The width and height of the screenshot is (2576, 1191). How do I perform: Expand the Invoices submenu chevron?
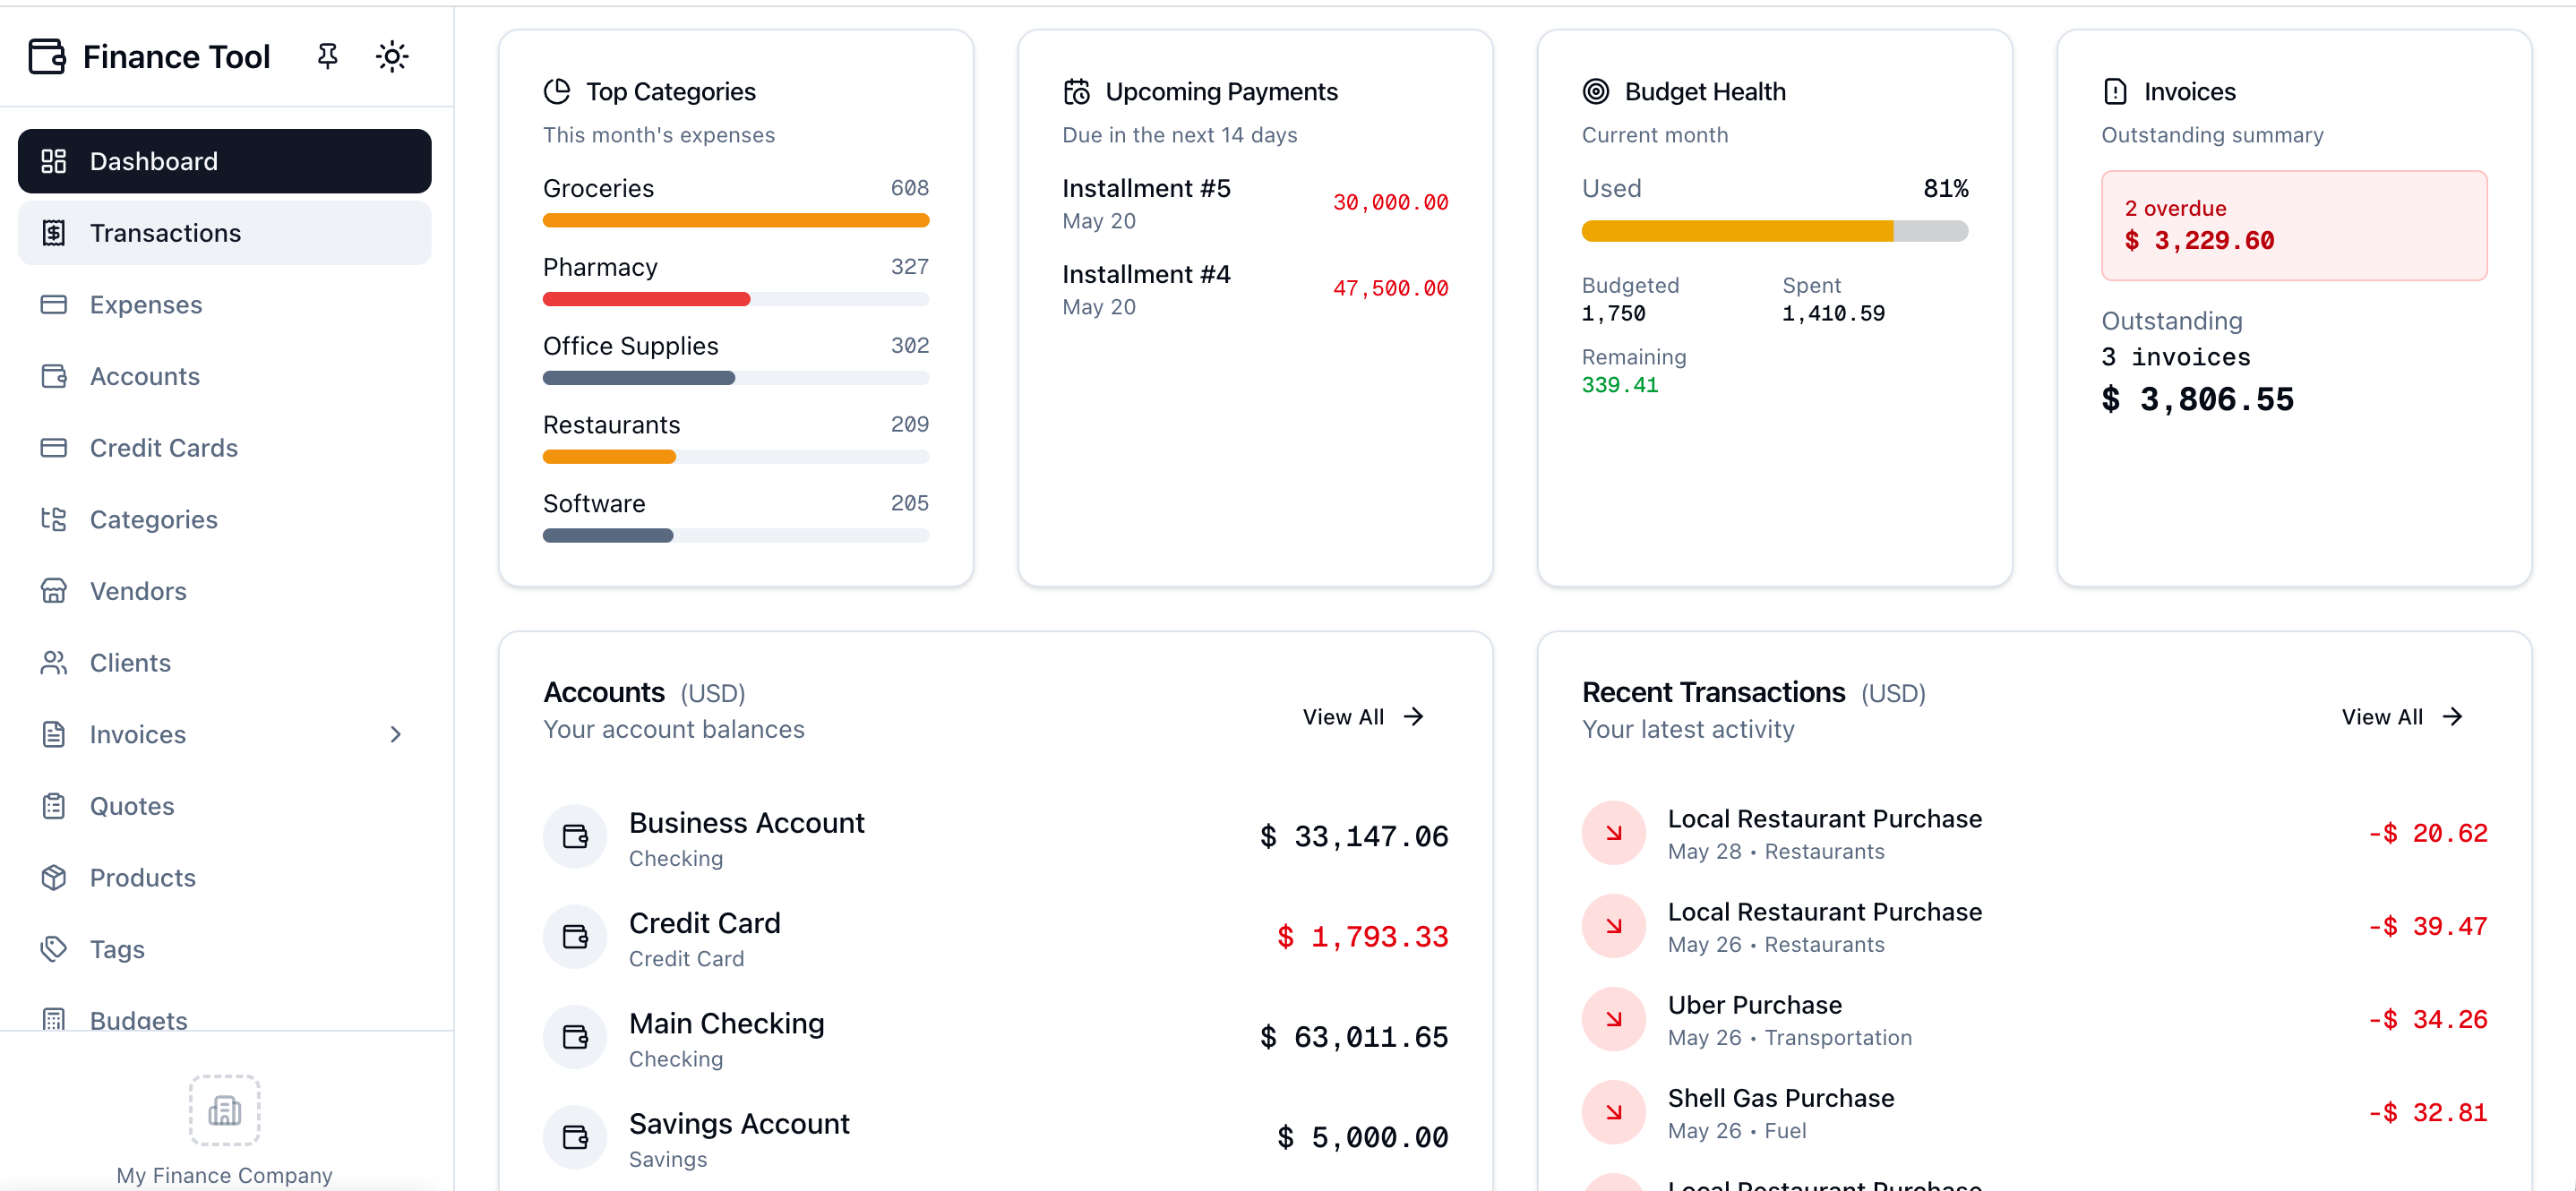[x=396, y=734]
